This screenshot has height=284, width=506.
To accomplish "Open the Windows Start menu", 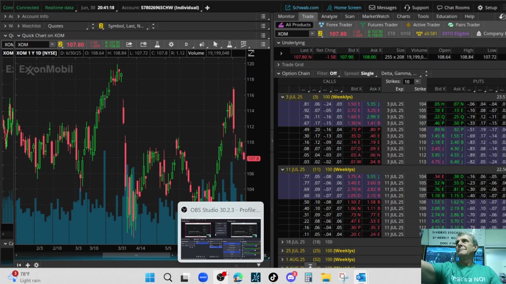I will 150,278.
